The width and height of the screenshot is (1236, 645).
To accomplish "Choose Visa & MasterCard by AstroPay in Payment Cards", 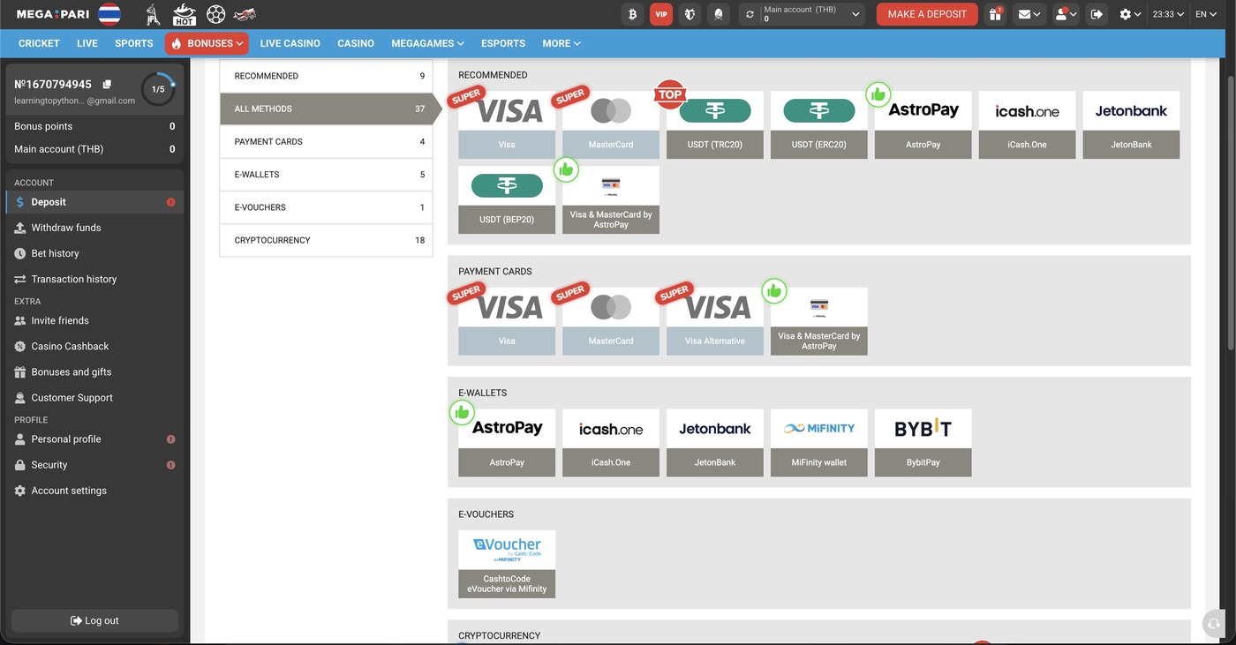I will pos(819,321).
